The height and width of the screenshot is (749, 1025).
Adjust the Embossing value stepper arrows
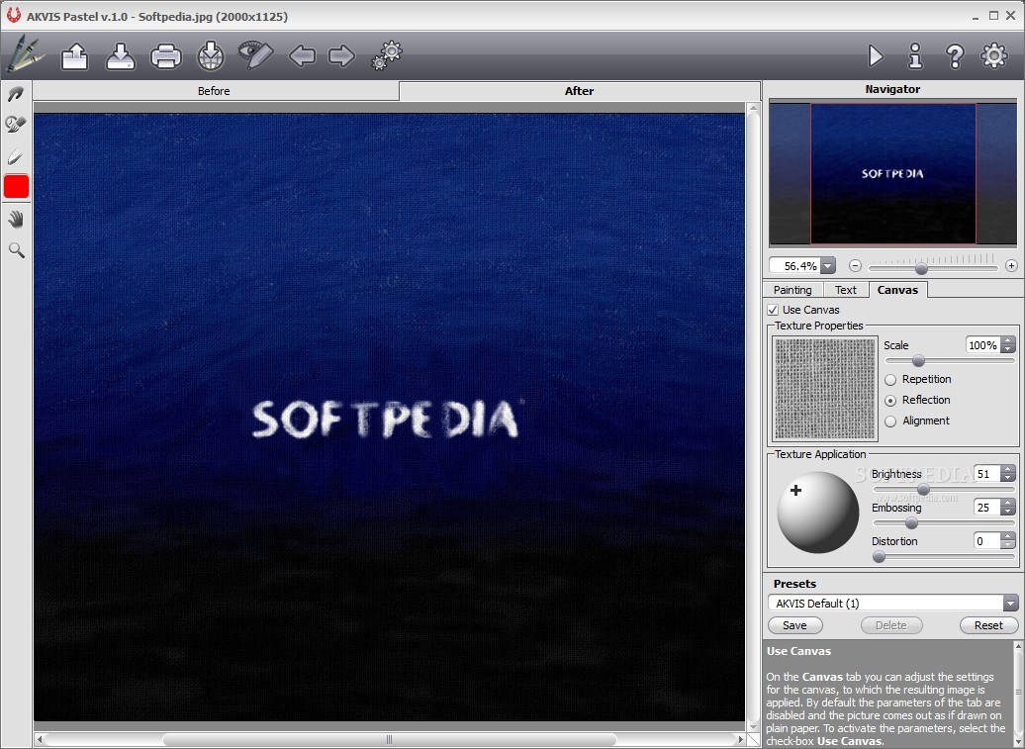tap(1007, 508)
